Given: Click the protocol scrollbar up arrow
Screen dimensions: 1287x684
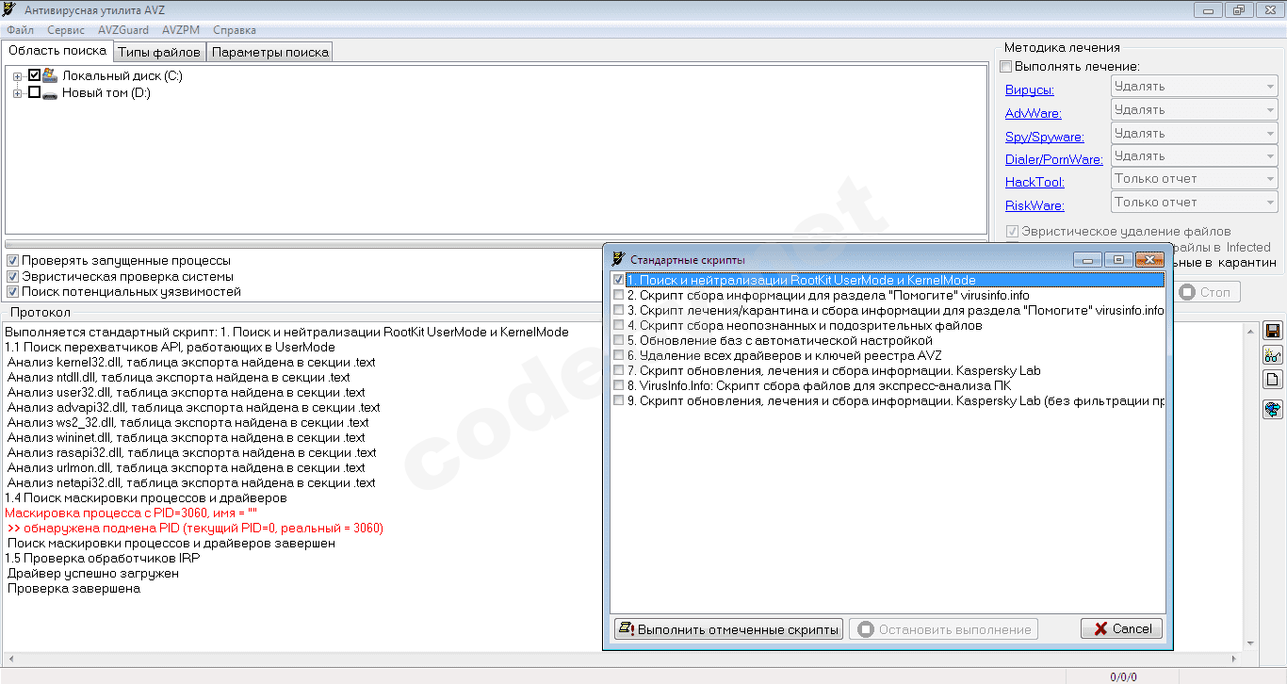Looking at the screenshot, I should (x=1249, y=330).
